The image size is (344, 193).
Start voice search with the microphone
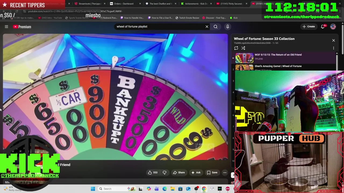[x=228, y=27]
